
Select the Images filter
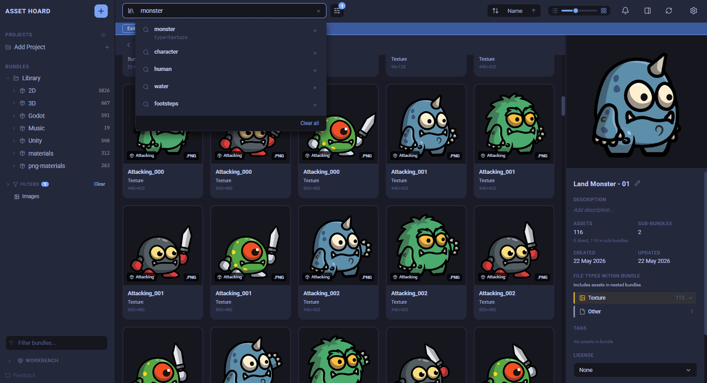31,196
